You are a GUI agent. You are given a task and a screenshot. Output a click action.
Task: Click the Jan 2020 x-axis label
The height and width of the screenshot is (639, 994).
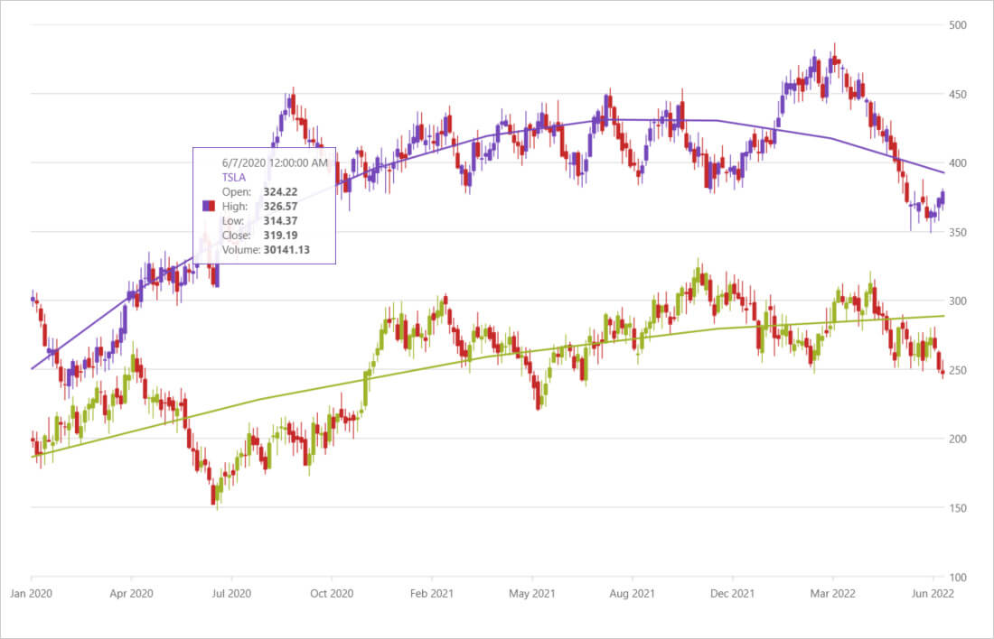coord(32,594)
